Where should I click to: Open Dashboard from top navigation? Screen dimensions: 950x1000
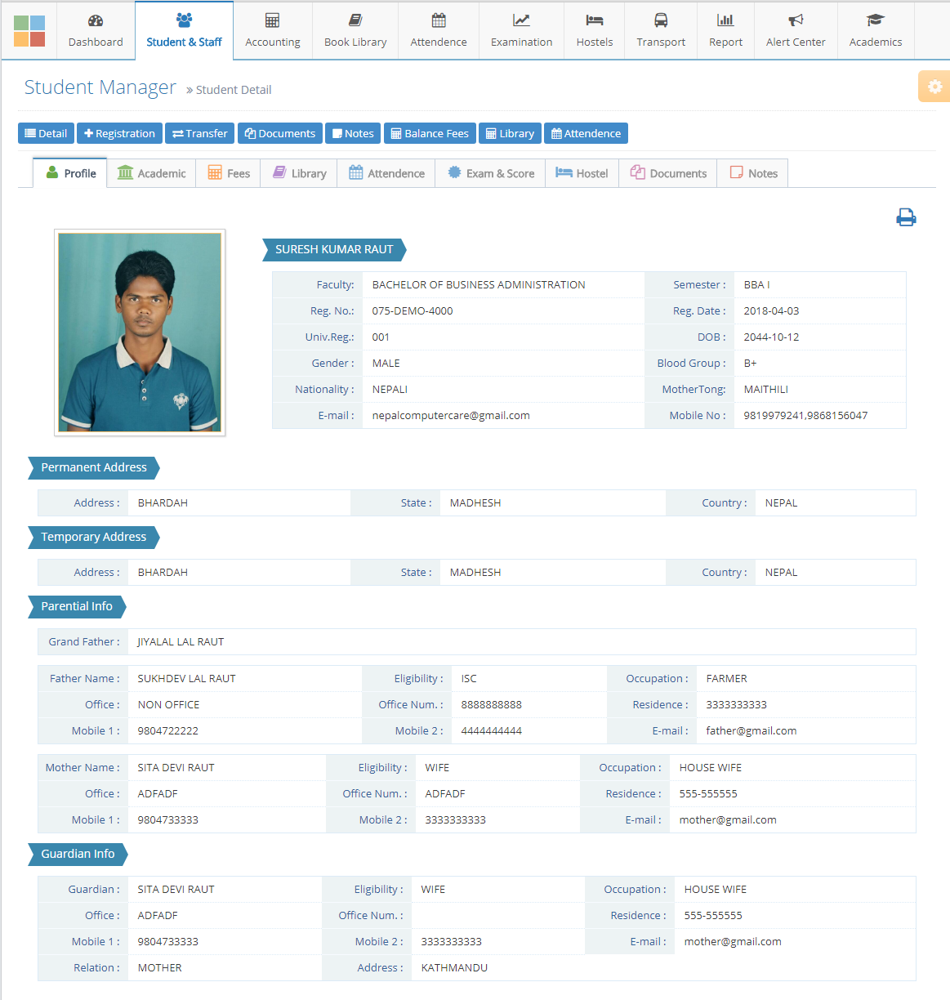(96, 31)
